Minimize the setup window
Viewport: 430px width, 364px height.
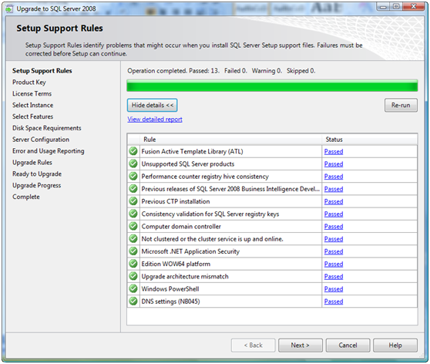(x=384, y=6)
